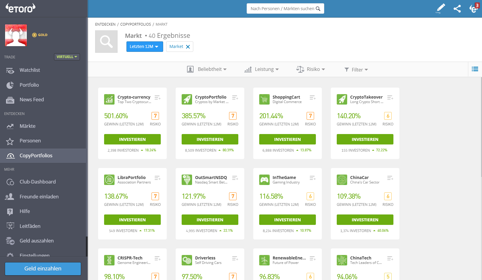The width and height of the screenshot is (482, 280).
Task: Open Watchlist in sidebar
Action: (43, 70)
